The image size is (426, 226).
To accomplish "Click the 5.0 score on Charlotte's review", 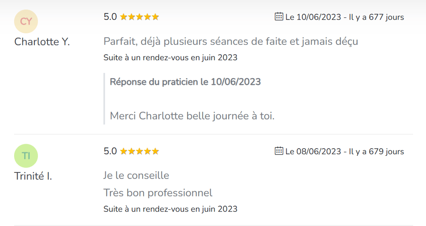I will [x=110, y=17].
